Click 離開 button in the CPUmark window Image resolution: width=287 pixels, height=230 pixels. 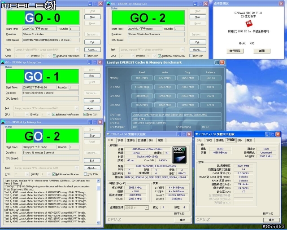262,51
